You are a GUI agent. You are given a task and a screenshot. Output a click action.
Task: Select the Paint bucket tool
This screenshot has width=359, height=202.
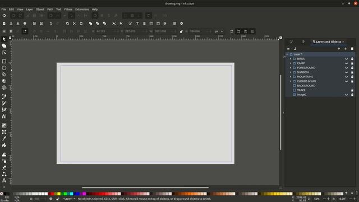point(4,145)
